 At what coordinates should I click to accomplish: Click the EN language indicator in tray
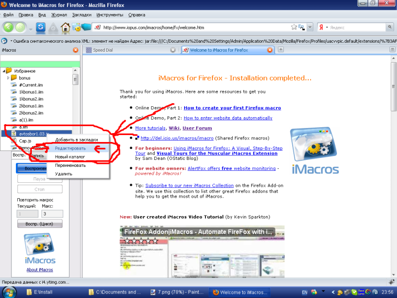(305, 292)
